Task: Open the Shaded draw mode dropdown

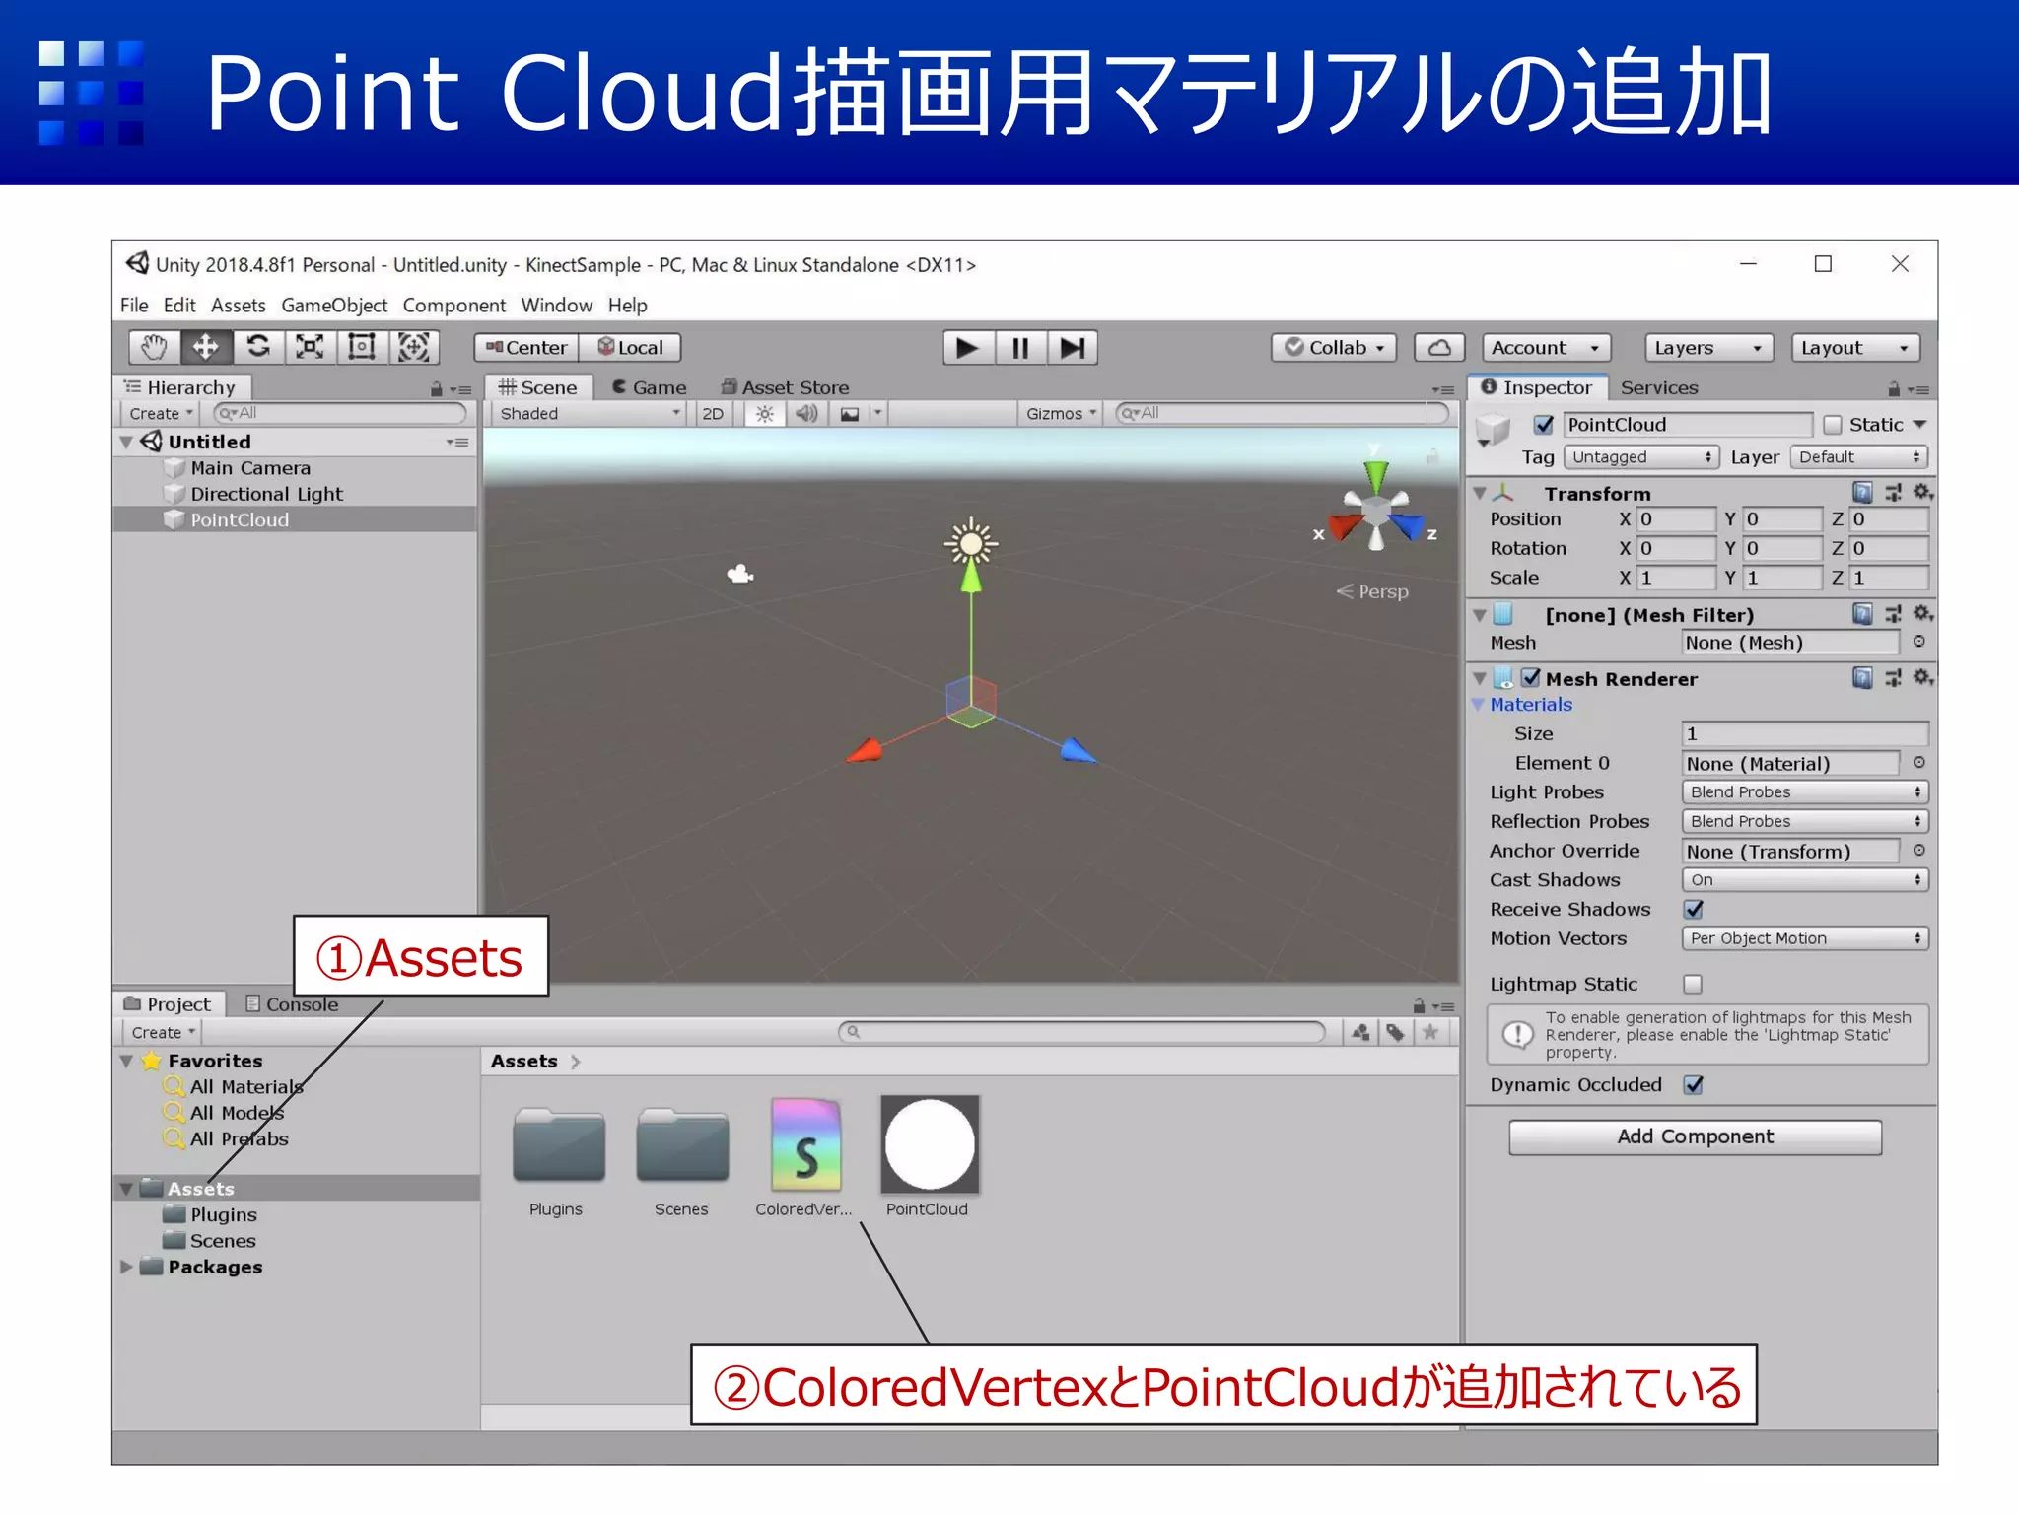Action: [590, 414]
